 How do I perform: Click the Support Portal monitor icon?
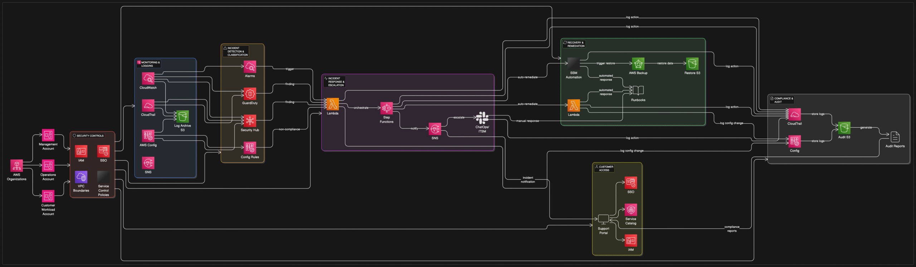(x=603, y=219)
